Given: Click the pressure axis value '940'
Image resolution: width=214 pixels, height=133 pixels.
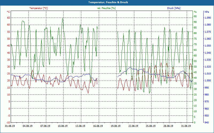Looking at the screenshot, I should (x=207, y=123).
